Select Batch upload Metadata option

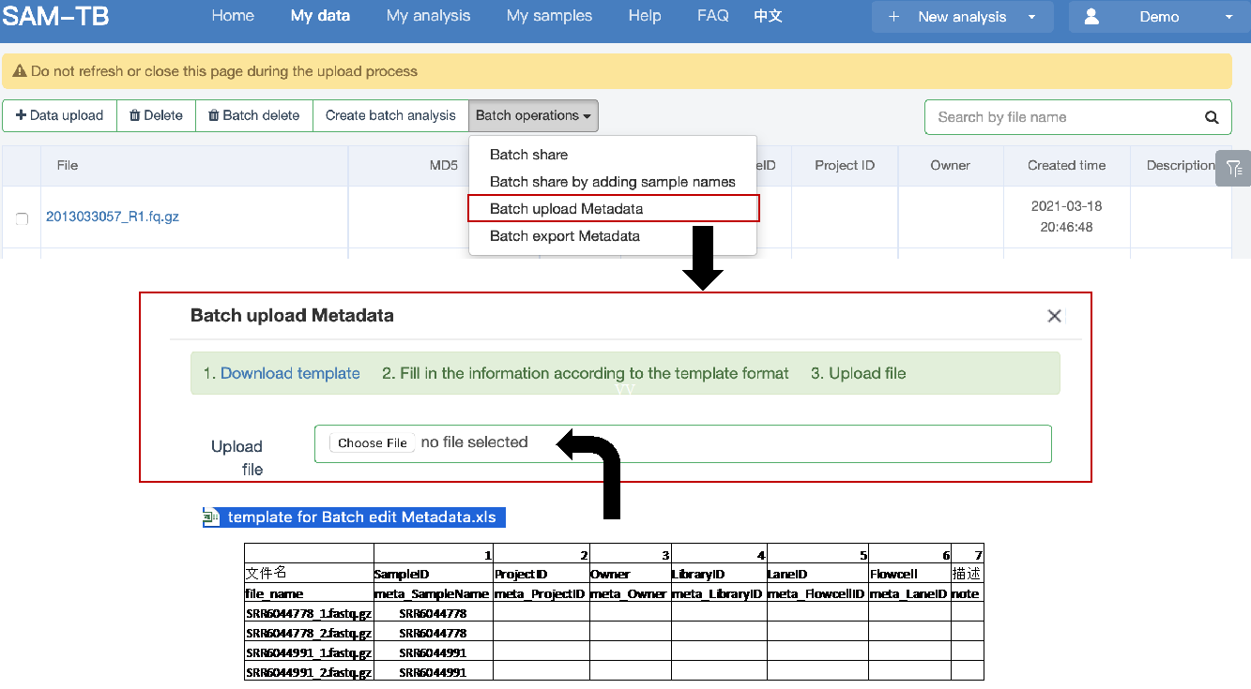click(613, 208)
